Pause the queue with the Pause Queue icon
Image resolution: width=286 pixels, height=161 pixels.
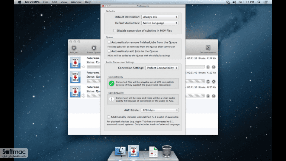tap(94, 48)
